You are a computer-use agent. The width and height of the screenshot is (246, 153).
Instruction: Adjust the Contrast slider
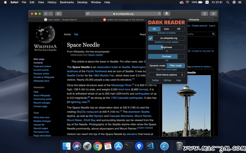(x=167, y=56)
